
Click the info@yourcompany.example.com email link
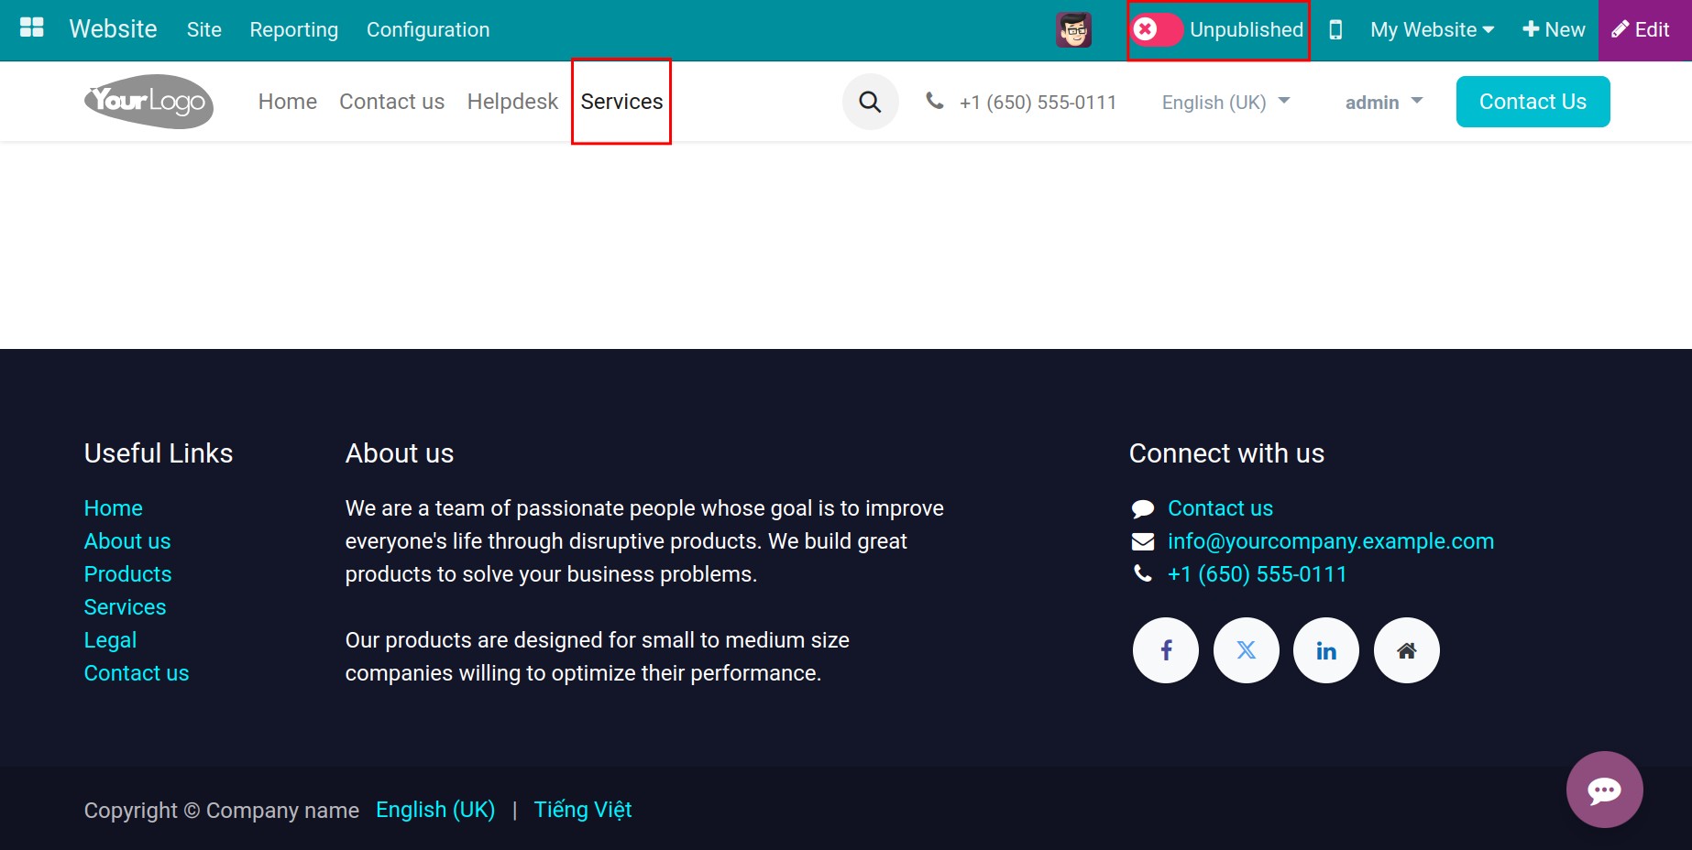coord(1331,541)
